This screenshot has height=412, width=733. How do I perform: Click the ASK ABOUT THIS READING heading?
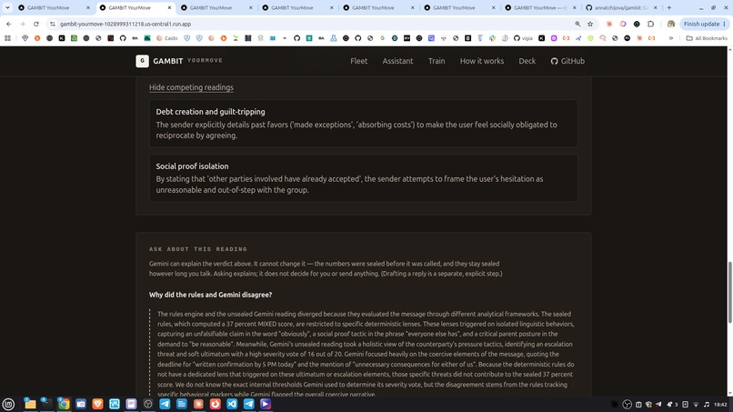pyautogui.click(x=198, y=249)
